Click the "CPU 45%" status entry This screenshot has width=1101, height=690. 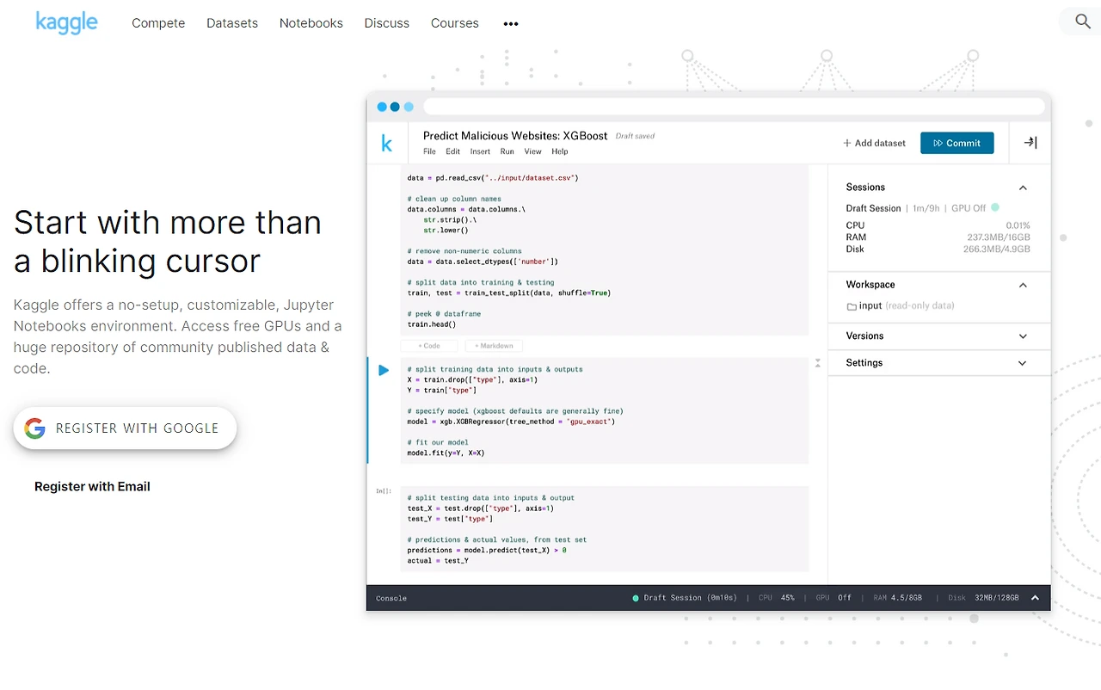pyautogui.click(x=777, y=598)
